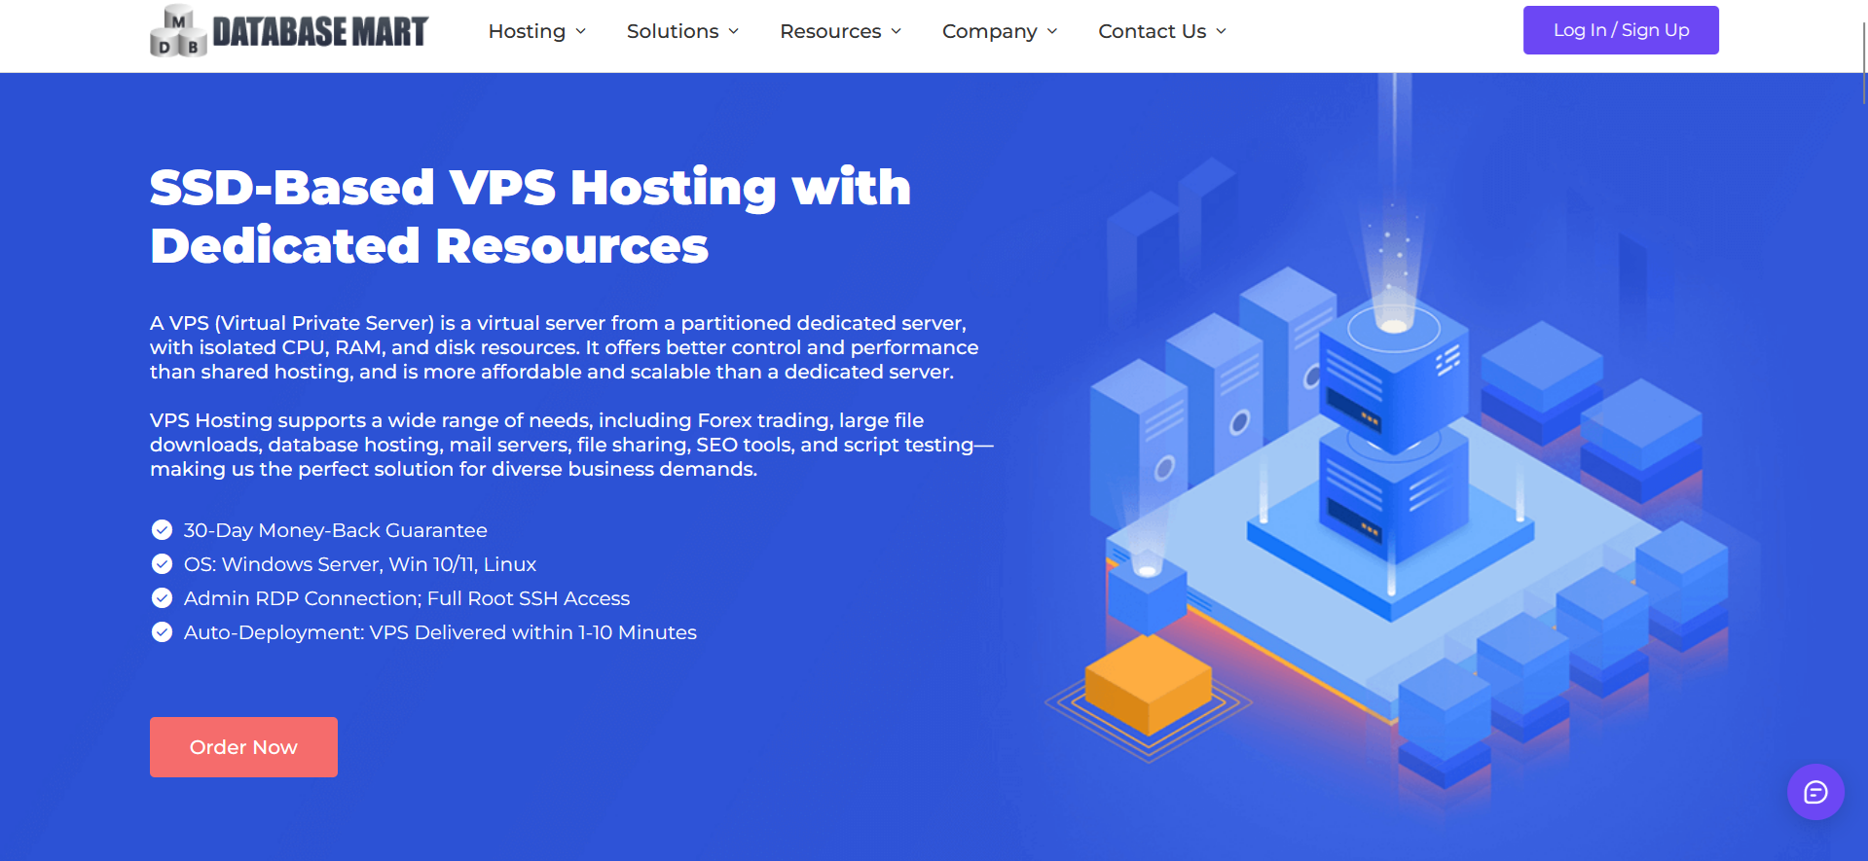Screen dimensions: 1868x861
Task: Click the page's vertical scrollbar
Action: (x=1864, y=63)
